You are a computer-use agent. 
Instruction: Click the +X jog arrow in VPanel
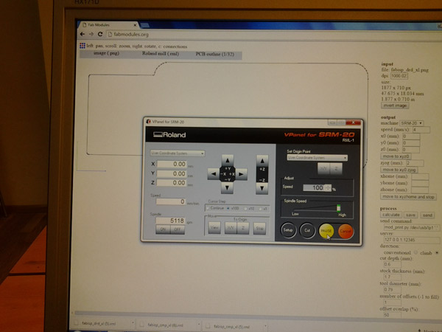coord(242,174)
